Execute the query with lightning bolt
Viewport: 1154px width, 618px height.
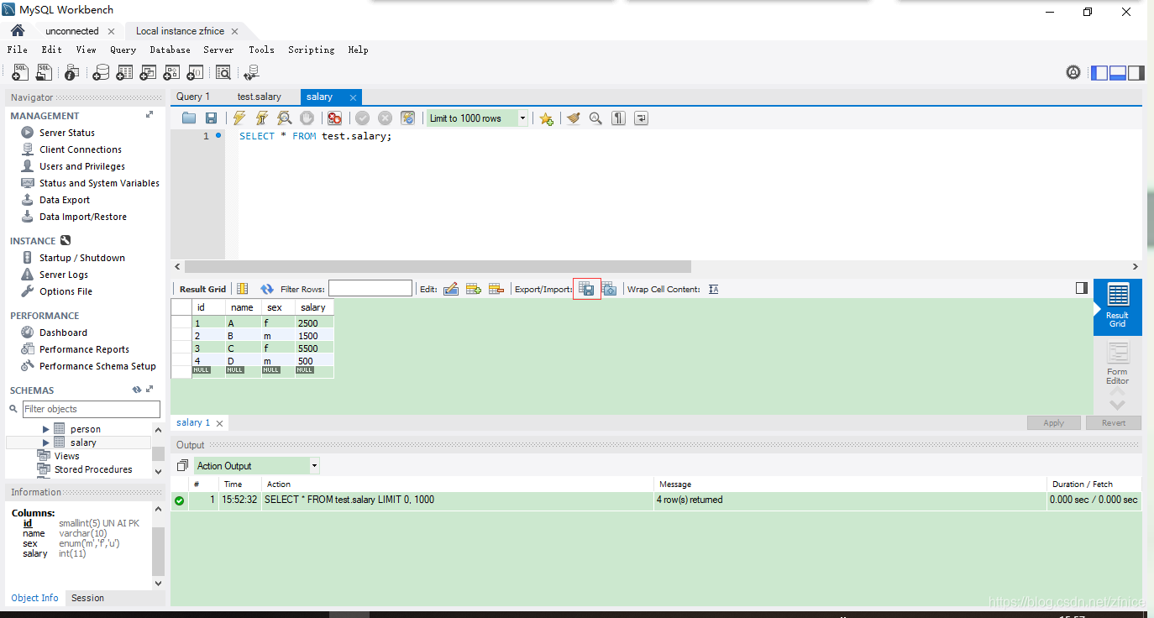pyautogui.click(x=239, y=118)
